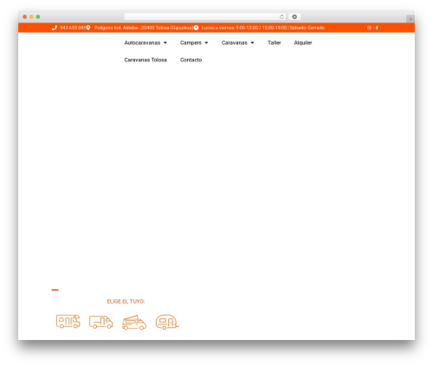The image size is (433, 366).
Task: Select the caravan trailer icon
Action: pyautogui.click(x=167, y=322)
